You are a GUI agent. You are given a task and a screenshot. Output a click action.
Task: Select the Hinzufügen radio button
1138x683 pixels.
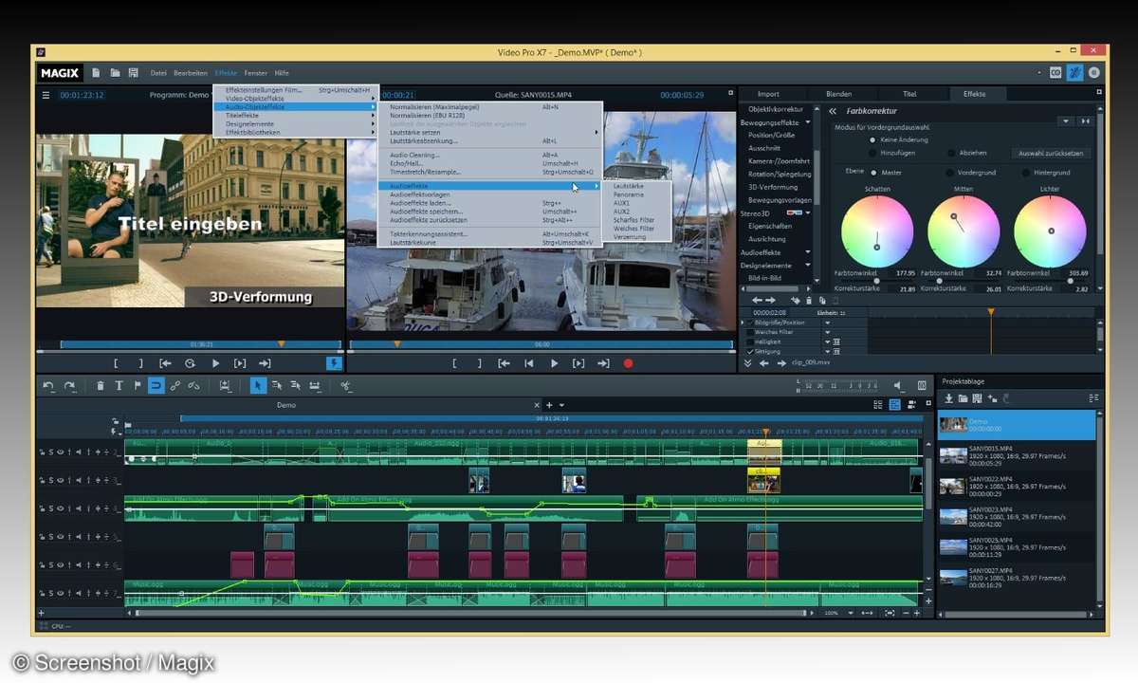point(872,153)
